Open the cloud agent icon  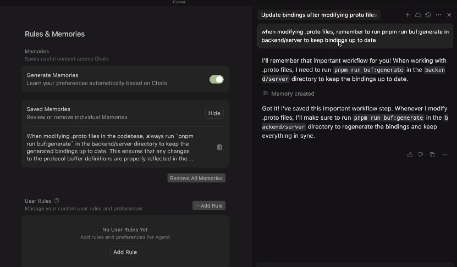[418, 15]
